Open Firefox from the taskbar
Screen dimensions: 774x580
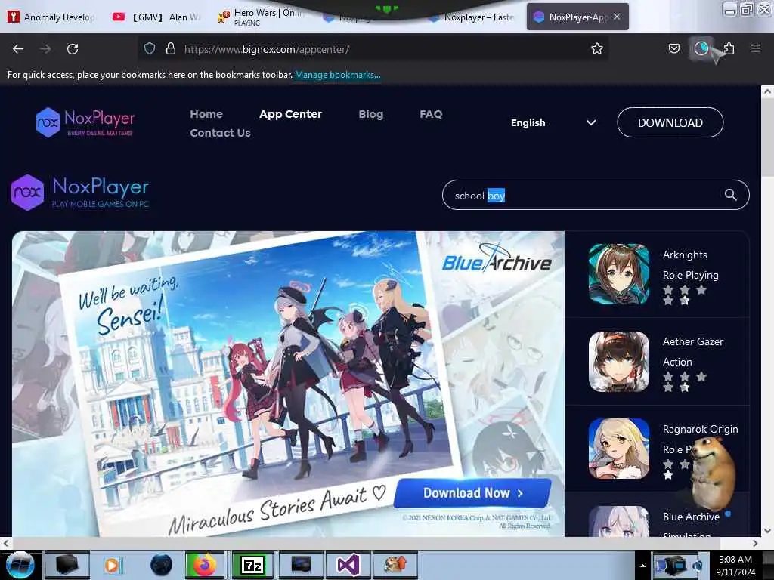(204, 565)
